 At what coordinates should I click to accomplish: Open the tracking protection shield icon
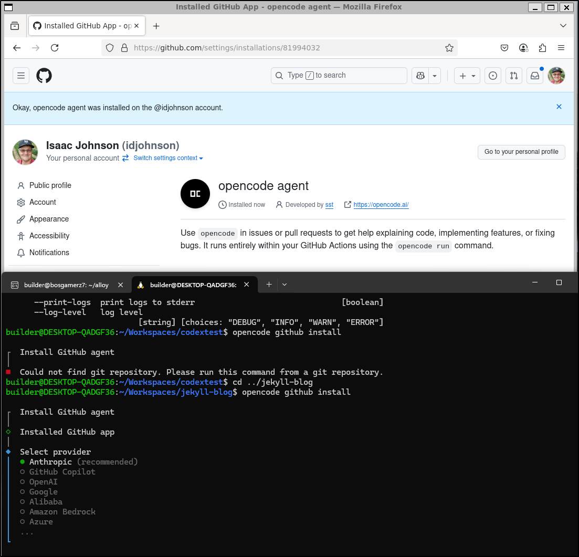point(110,48)
